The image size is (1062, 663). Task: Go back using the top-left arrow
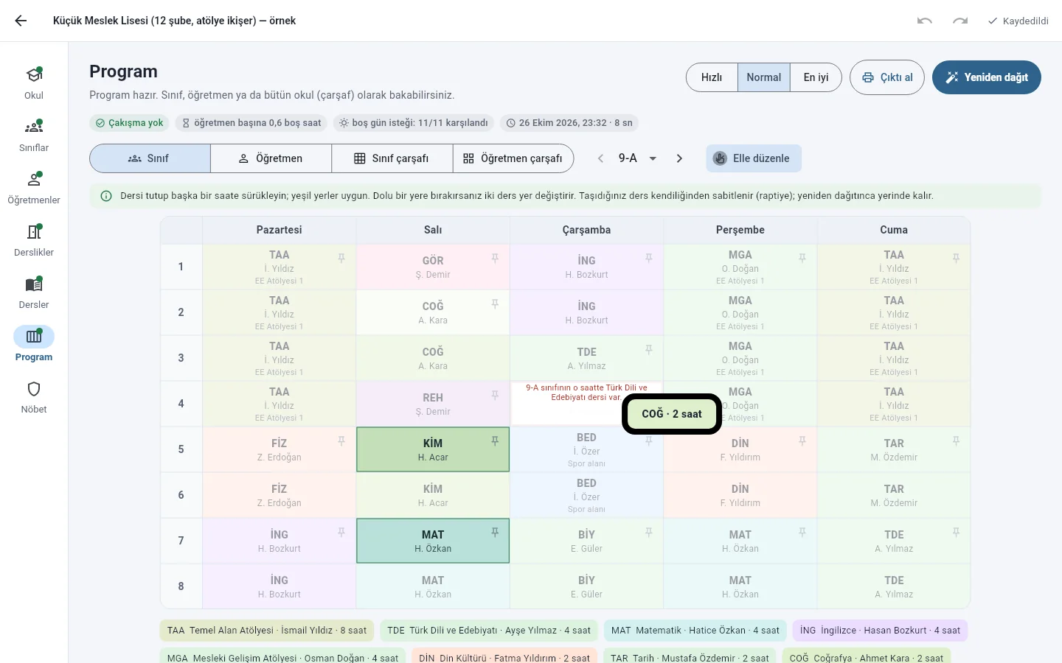(x=21, y=21)
